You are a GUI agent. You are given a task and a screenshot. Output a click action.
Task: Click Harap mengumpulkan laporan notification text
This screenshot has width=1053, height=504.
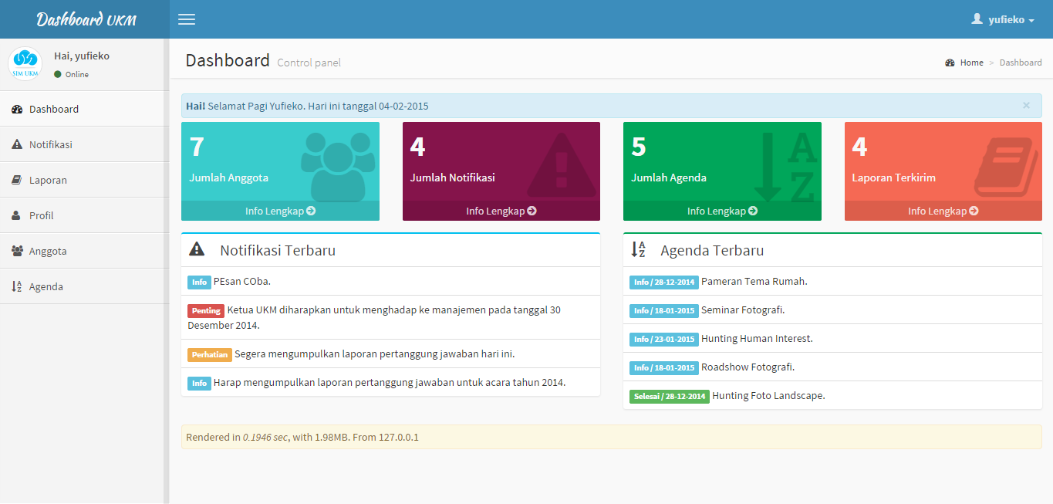(390, 382)
